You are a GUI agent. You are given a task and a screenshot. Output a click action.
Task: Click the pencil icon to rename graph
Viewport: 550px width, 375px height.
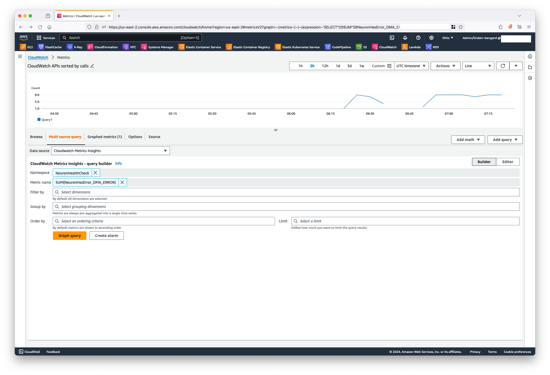coord(92,66)
